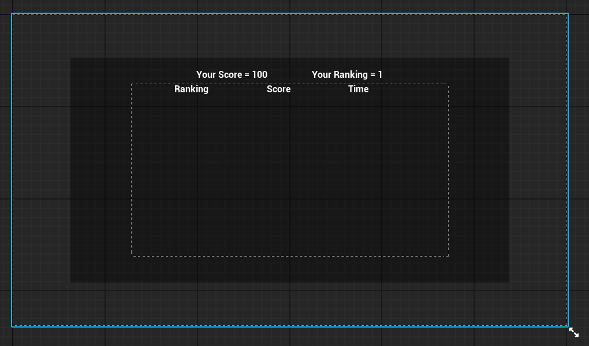Click the number 100 in the score text
Image resolution: width=589 pixels, height=346 pixels.
260,74
